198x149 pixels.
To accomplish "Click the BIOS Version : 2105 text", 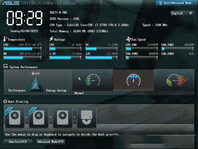I will [x=65, y=19].
